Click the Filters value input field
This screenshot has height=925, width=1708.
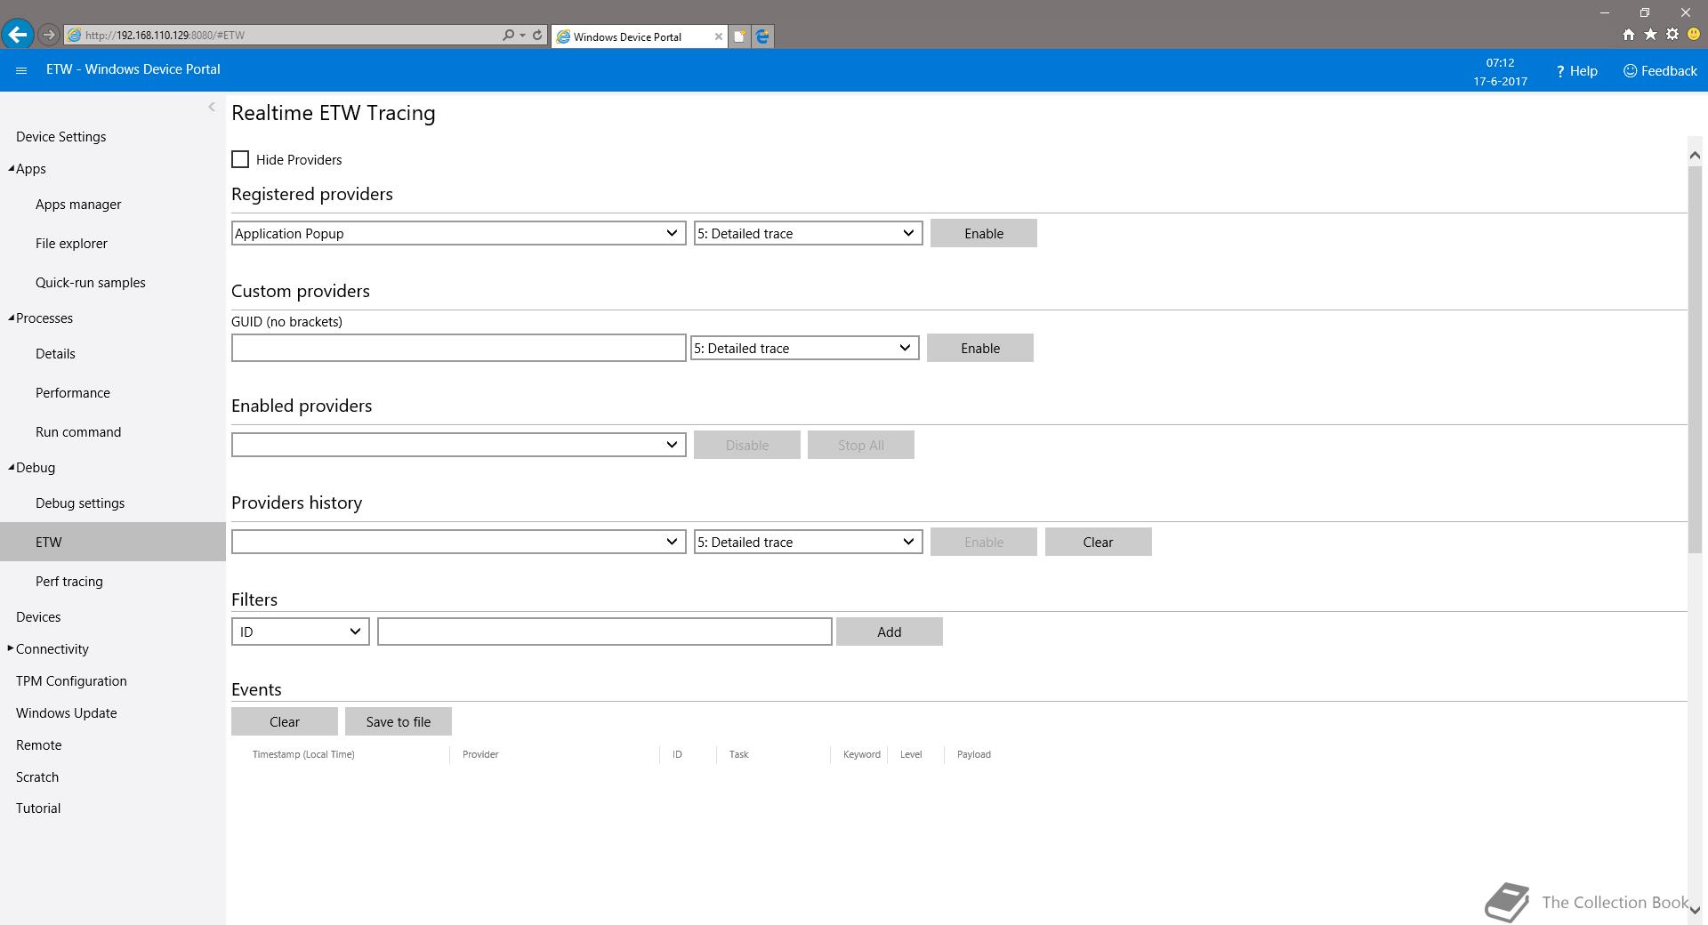(x=605, y=631)
